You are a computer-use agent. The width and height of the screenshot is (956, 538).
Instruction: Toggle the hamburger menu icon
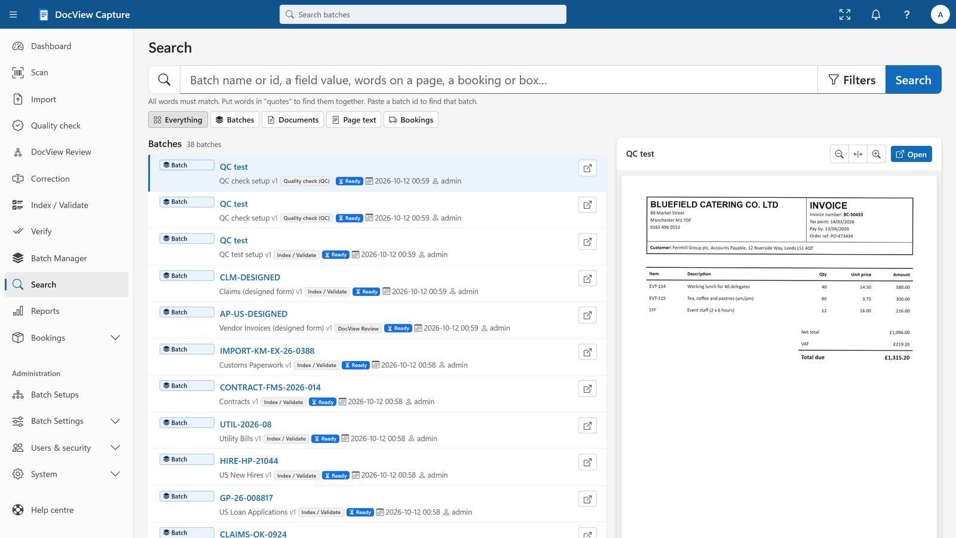click(x=13, y=14)
